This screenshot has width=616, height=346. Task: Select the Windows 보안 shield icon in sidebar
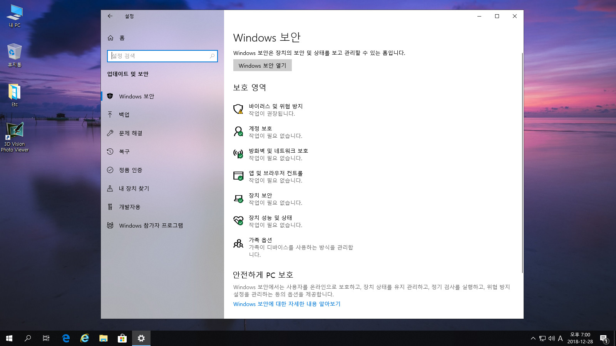110,96
